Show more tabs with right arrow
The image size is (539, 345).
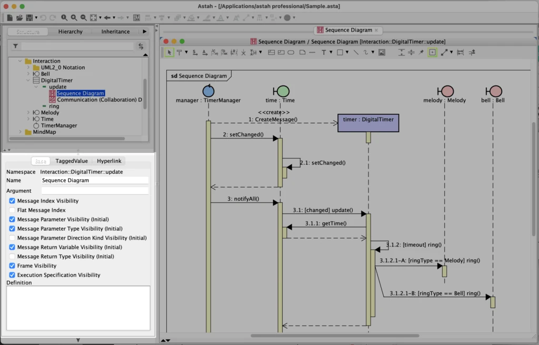pos(144,32)
